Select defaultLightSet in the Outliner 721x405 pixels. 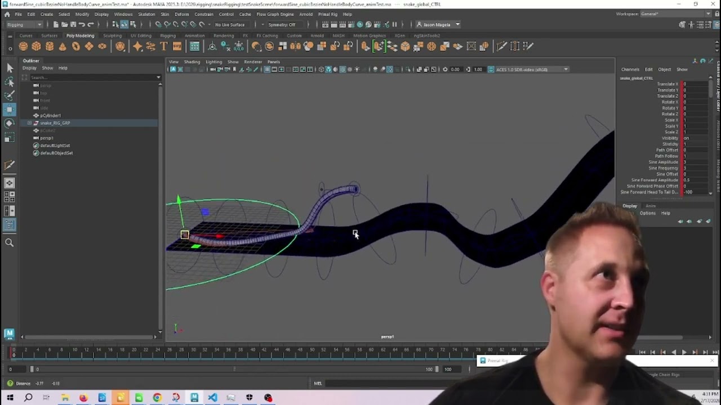(55, 145)
